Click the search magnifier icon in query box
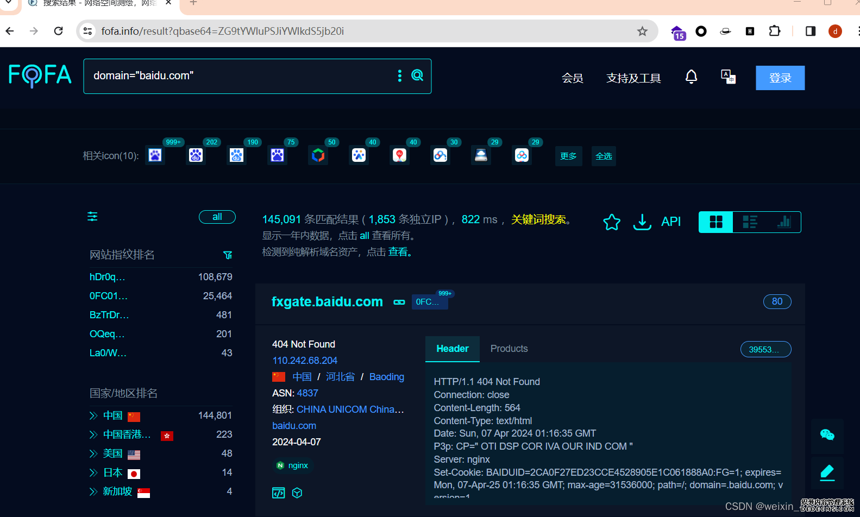 point(417,75)
